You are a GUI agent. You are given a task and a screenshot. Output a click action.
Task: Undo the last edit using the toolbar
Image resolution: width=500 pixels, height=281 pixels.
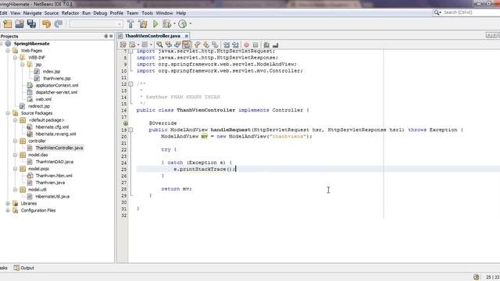pyautogui.click(x=47, y=24)
